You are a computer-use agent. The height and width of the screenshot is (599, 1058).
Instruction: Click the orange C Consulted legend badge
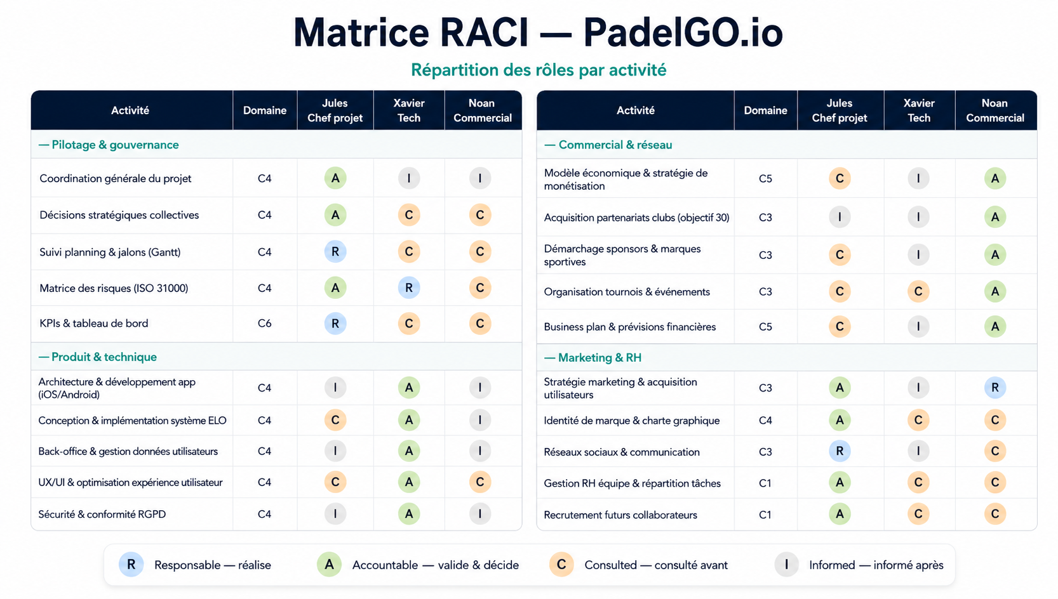coord(561,564)
